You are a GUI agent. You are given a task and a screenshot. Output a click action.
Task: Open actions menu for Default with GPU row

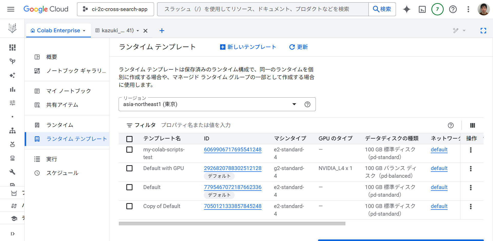pyautogui.click(x=470, y=169)
